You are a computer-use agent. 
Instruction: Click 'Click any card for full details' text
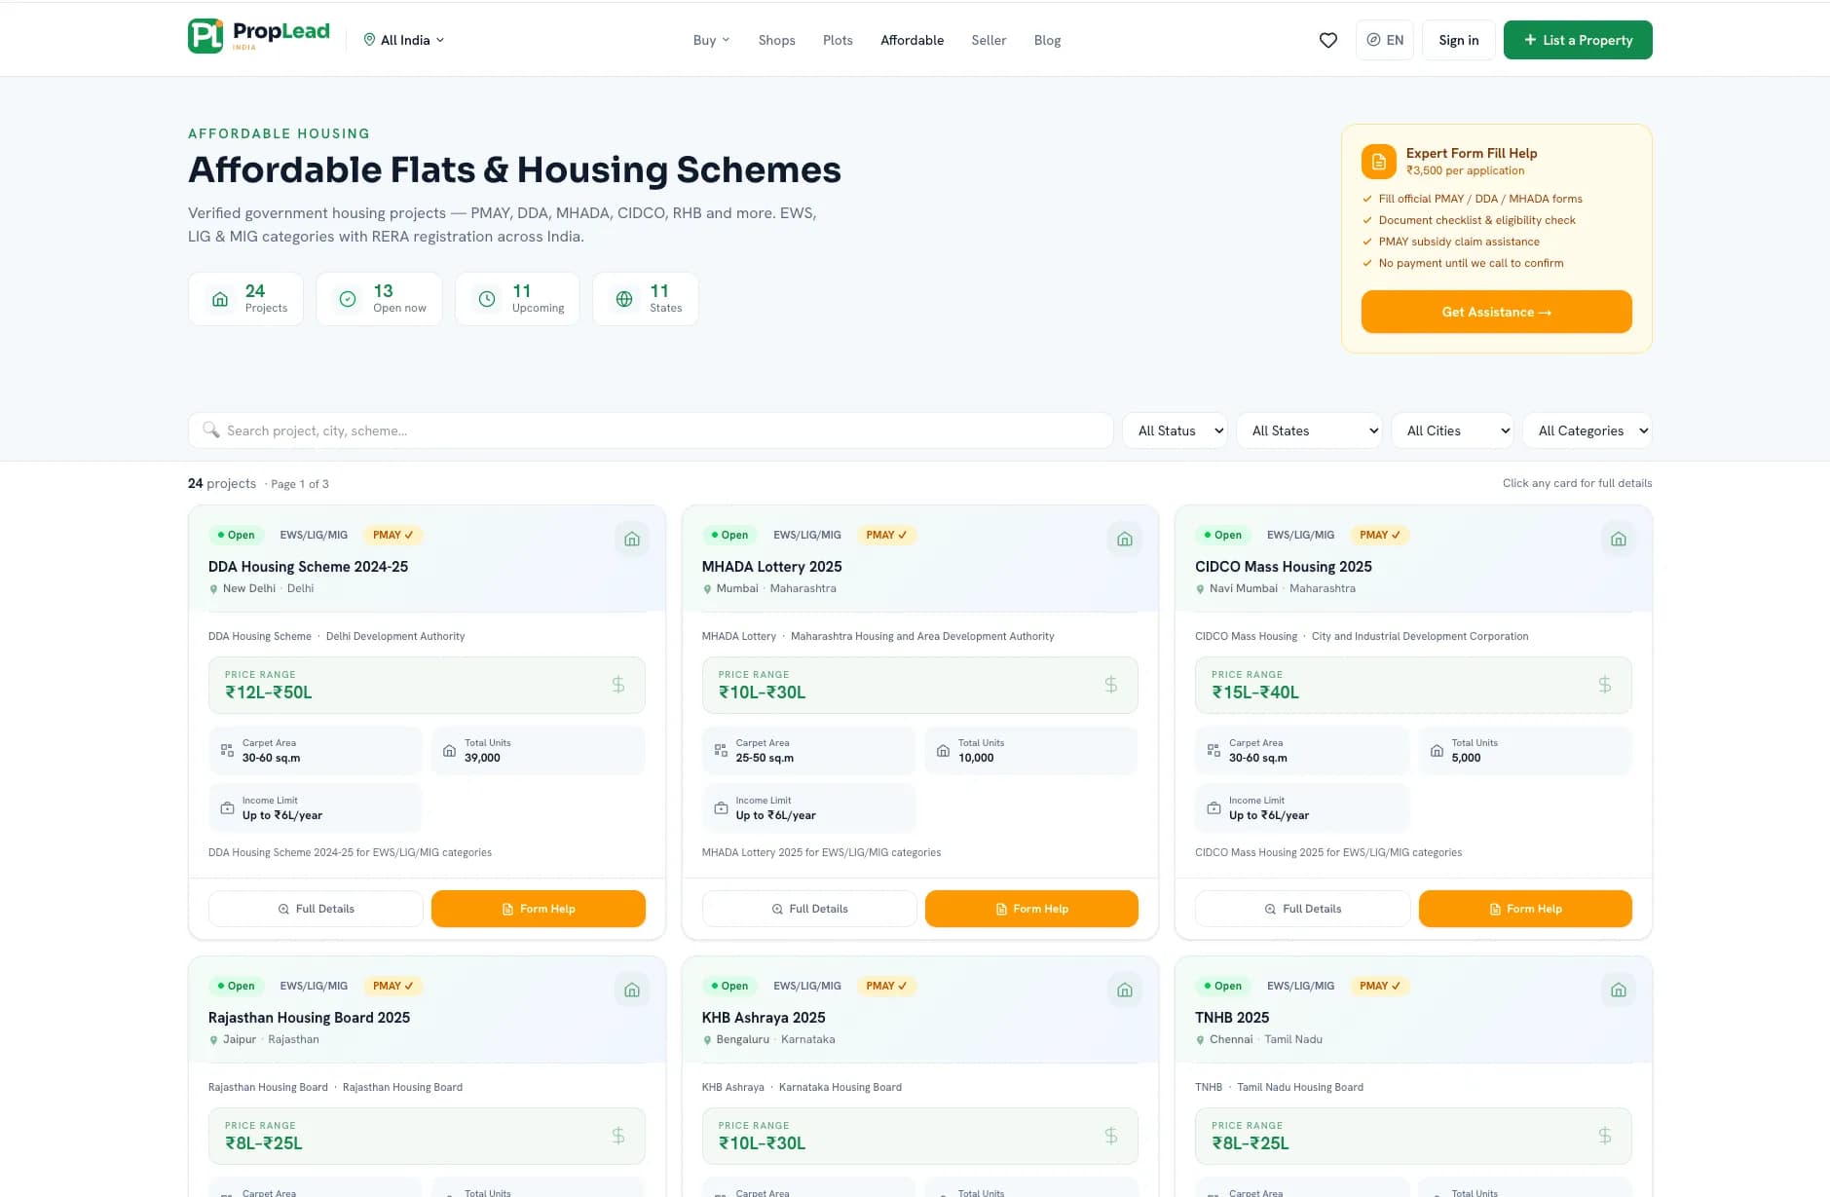[x=1577, y=483]
